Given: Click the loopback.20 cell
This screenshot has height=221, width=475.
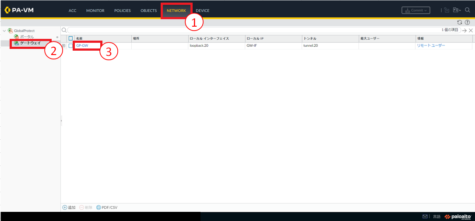Looking at the screenshot, I should [x=199, y=46].
